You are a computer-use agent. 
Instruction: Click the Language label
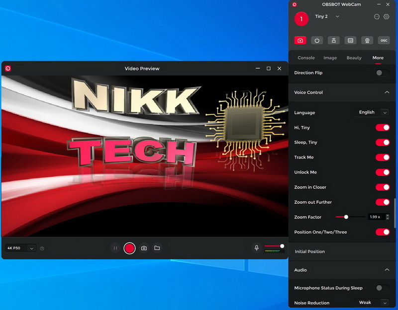point(304,113)
